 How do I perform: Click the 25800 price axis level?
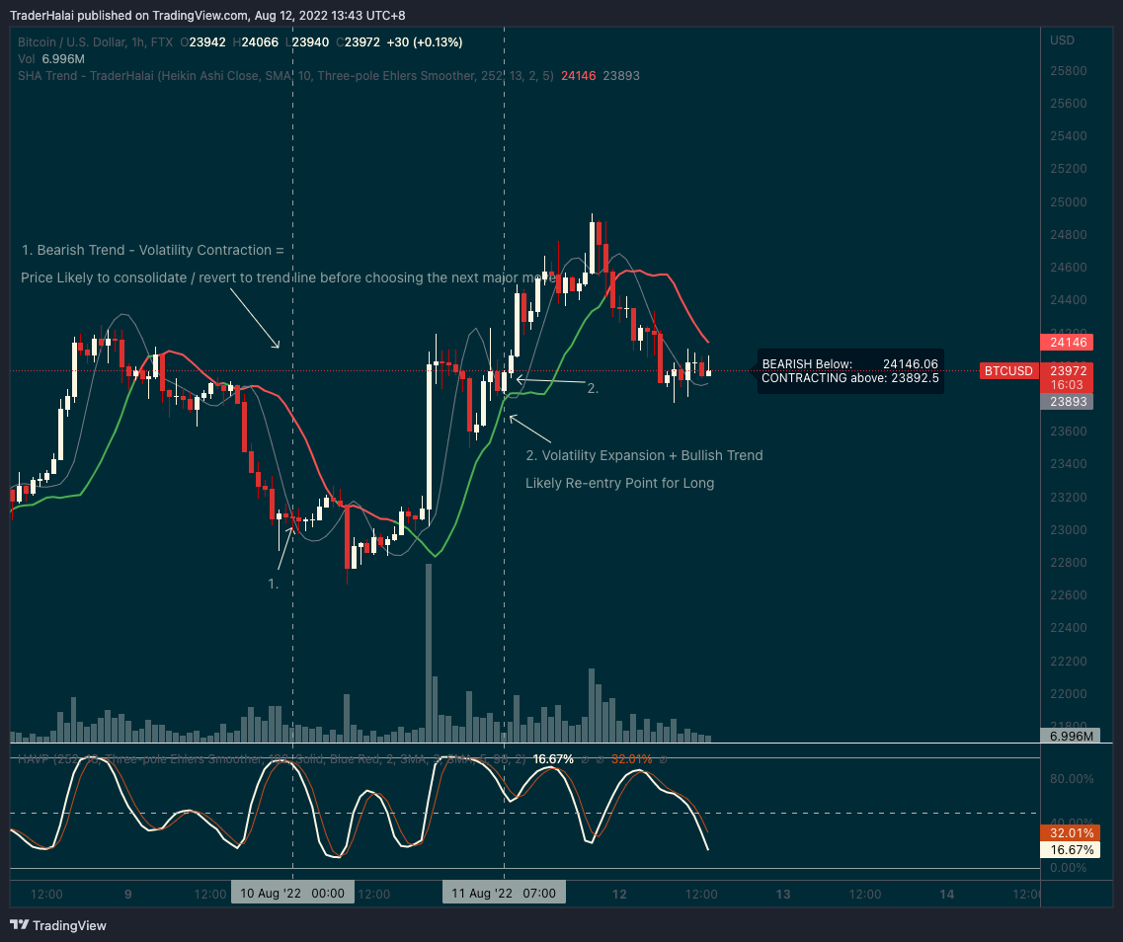[x=1068, y=71]
